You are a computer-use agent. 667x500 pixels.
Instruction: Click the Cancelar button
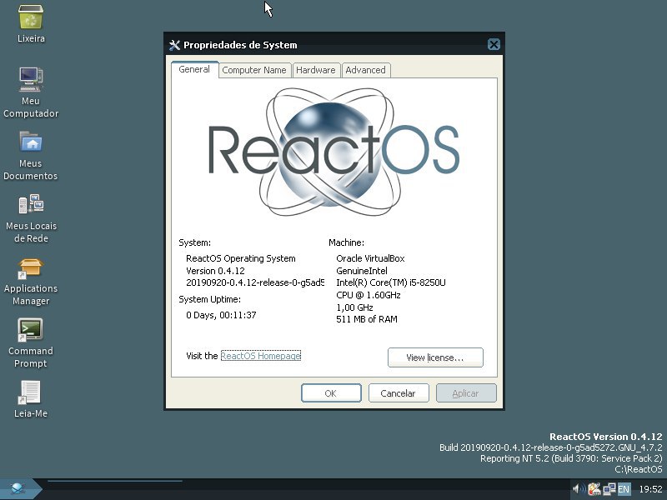click(x=399, y=393)
